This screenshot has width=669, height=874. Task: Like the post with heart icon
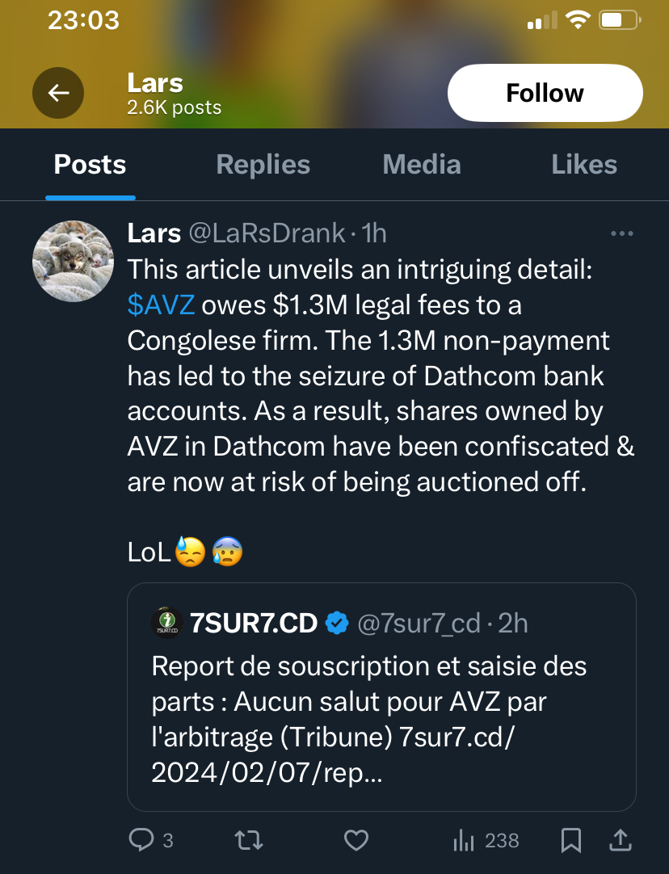pos(356,841)
